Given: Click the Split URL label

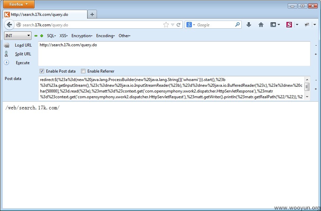Looking at the screenshot, I should pos(23,54).
